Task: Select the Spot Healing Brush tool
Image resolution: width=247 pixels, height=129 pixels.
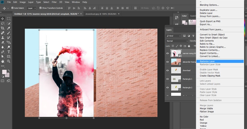Action: point(3,33)
